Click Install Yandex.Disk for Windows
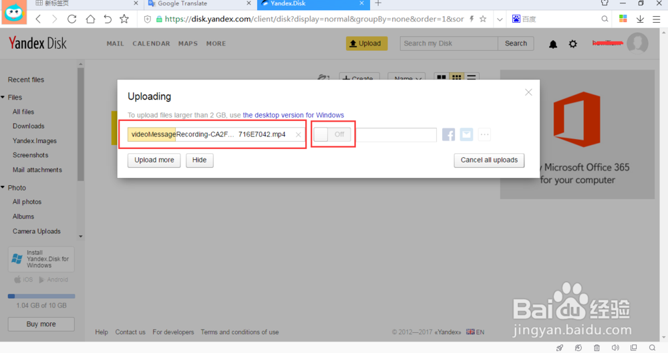The height and width of the screenshot is (353, 668). [x=41, y=259]
